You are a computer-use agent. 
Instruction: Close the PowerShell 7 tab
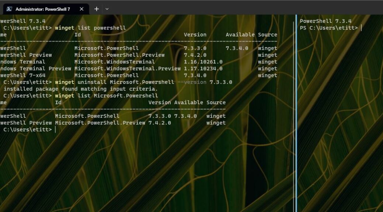click(x=82, y=9)
